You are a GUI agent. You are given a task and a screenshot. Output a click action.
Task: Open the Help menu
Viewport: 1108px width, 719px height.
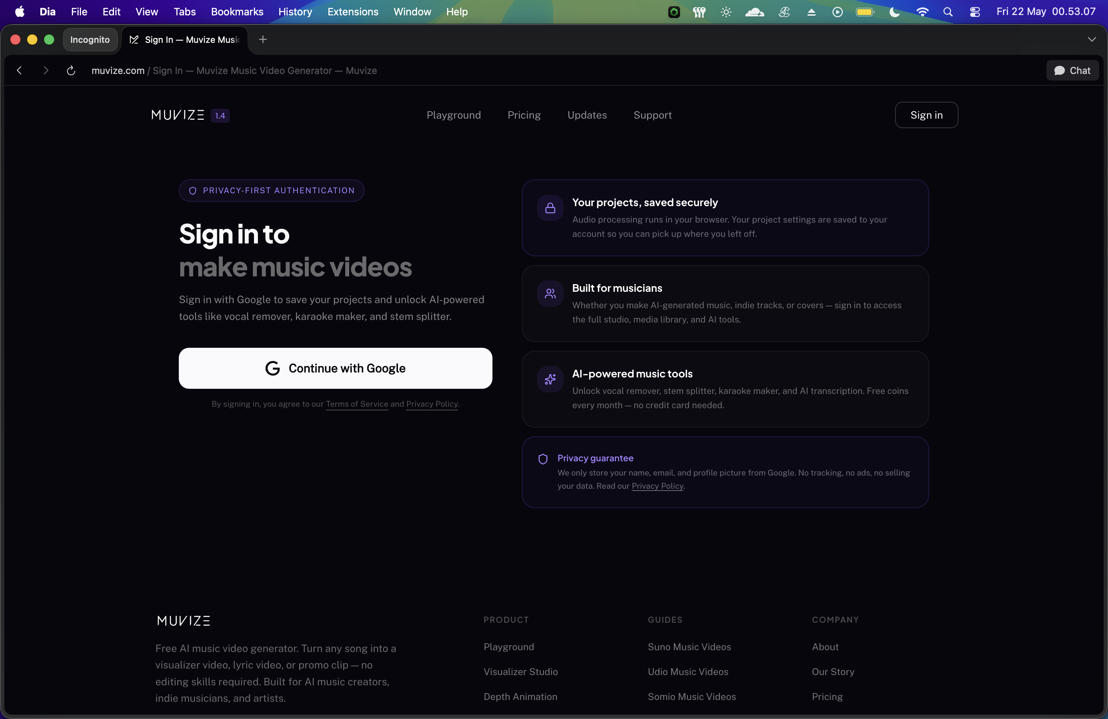pyautogui.click(x=457, y=12)
